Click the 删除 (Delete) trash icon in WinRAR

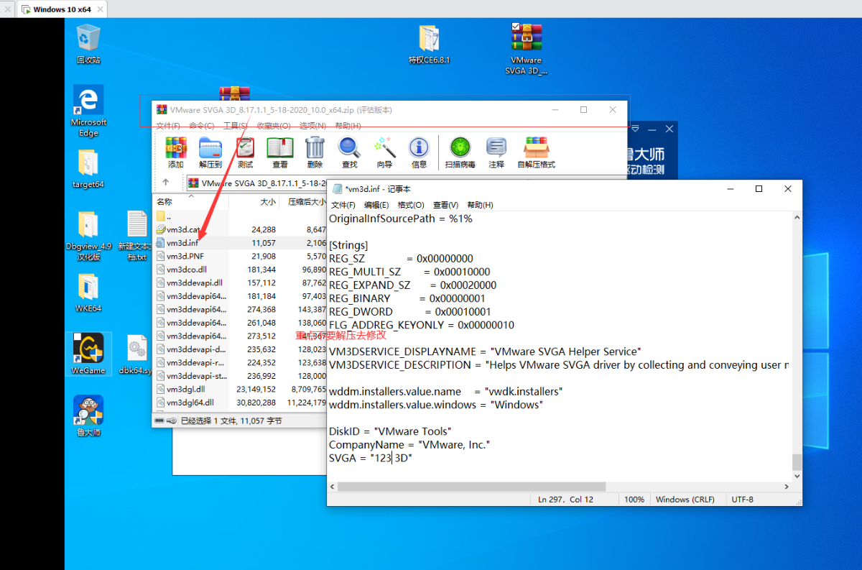tap(315, 153)
